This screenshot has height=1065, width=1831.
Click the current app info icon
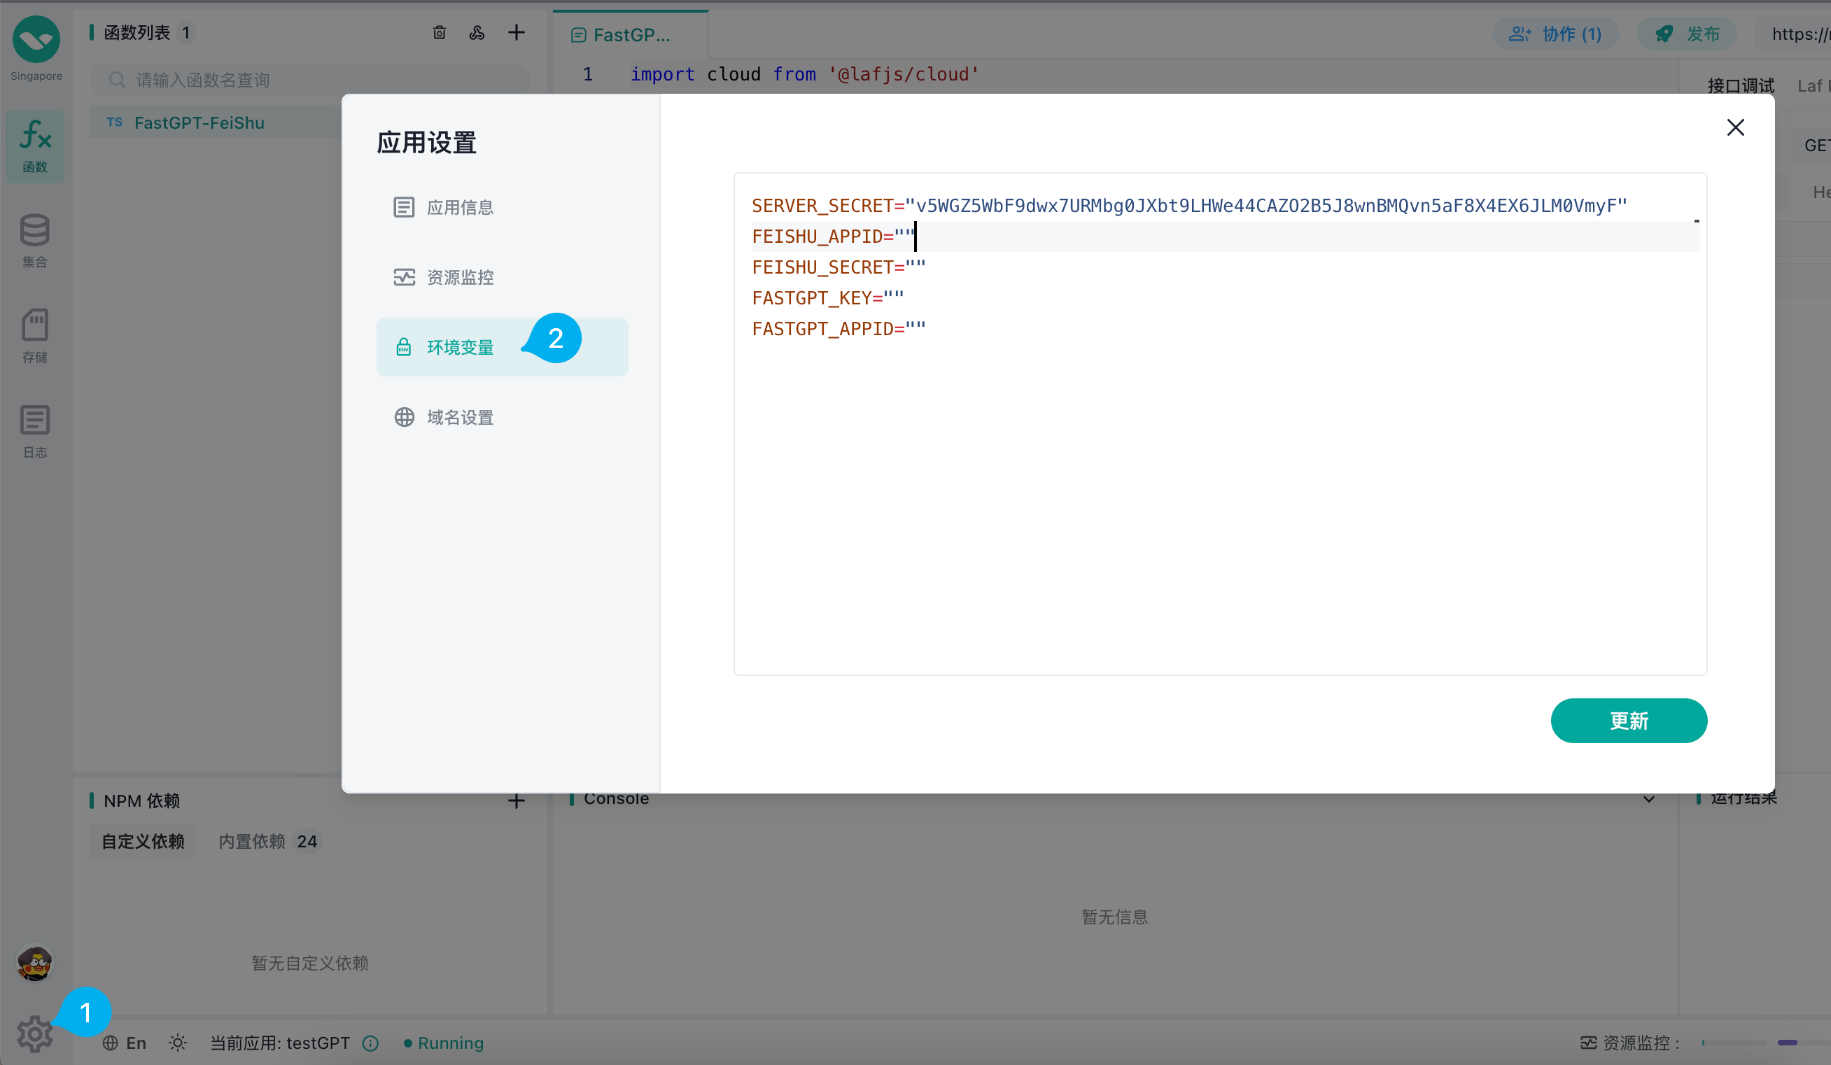pyautogui.click(x=370, y=1043)
